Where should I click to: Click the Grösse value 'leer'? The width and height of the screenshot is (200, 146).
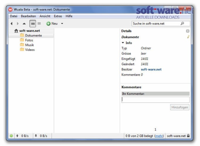(143, 53)
